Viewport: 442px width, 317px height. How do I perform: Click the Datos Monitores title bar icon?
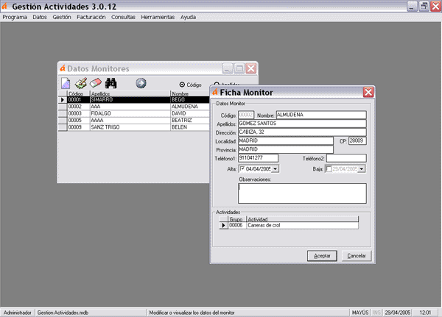tap(63, 68)
